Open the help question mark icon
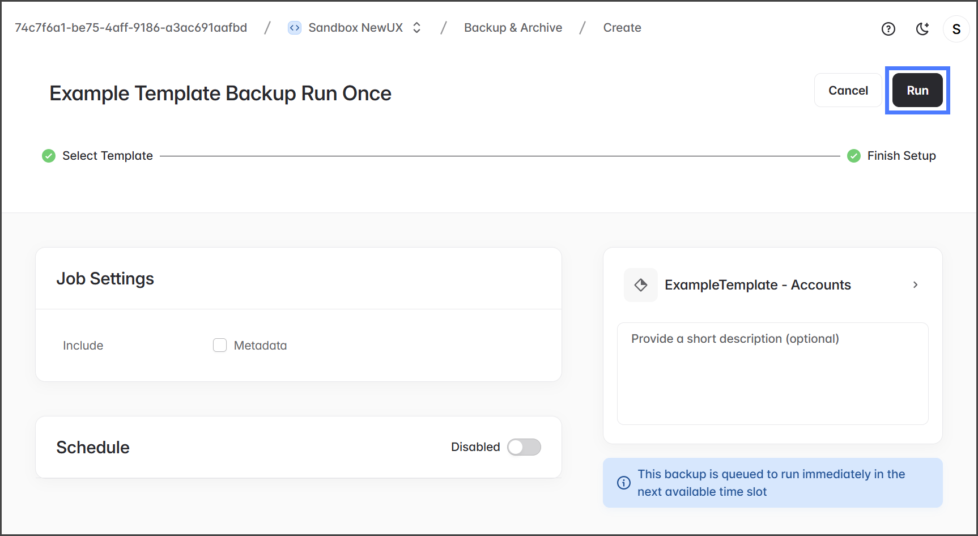This screenshot has width=978, height=536. point(888,29)
